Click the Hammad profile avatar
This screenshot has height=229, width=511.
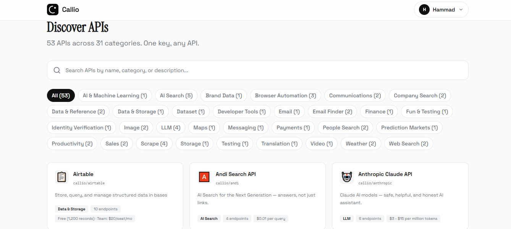[x=424, y=10]
